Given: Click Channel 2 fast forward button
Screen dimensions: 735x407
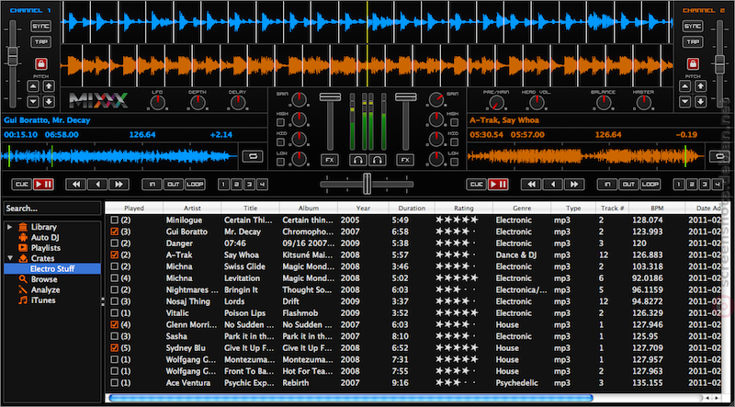Looking at the screenshot, I should point(574,185).
